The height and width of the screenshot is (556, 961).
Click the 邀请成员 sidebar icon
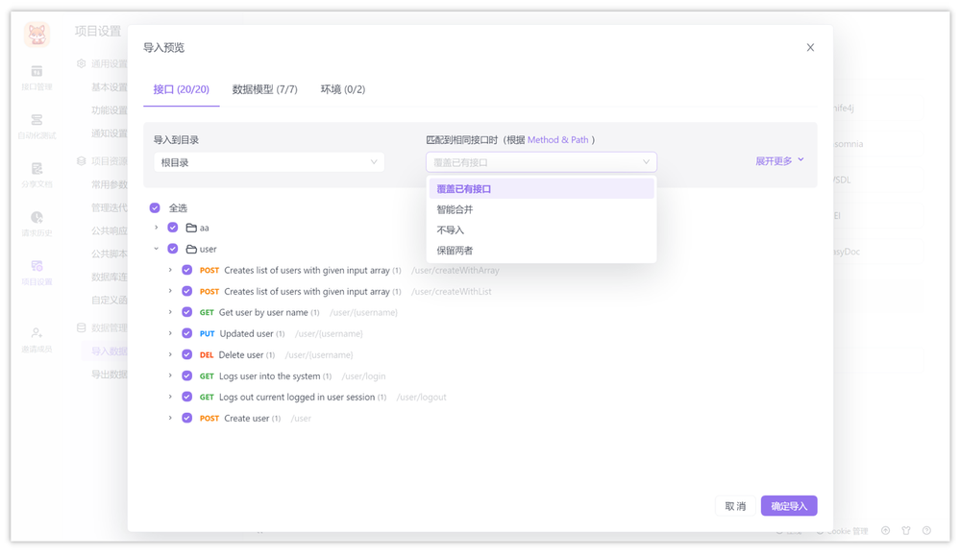click(37, 338)
